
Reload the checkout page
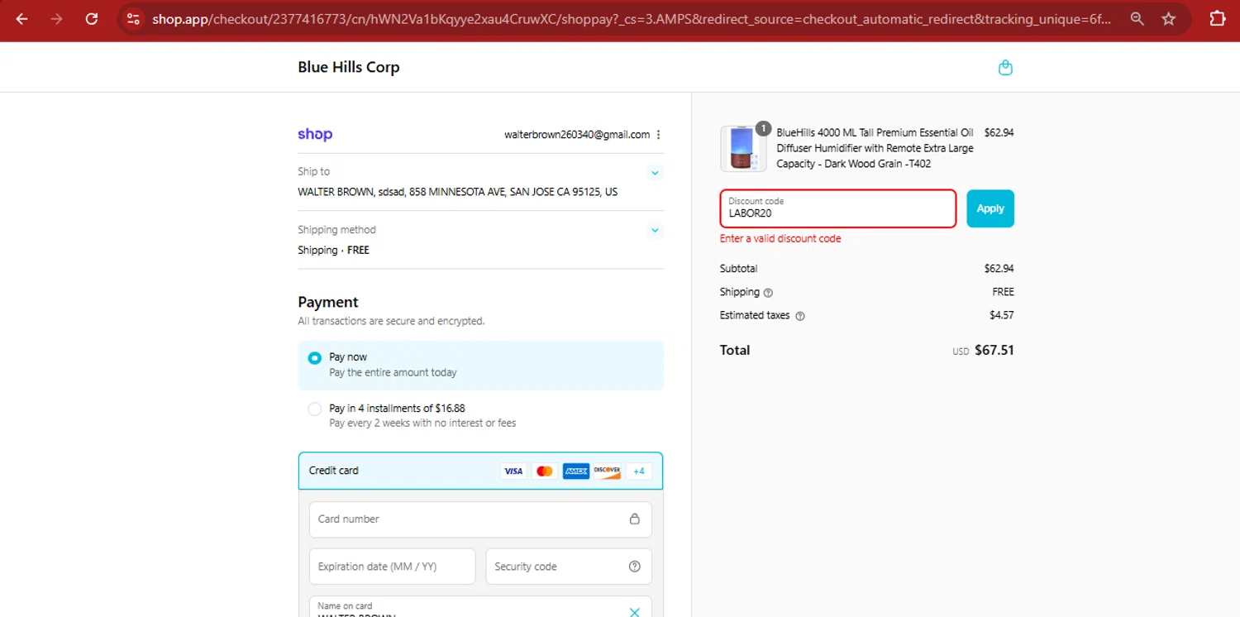coord(92,18)
